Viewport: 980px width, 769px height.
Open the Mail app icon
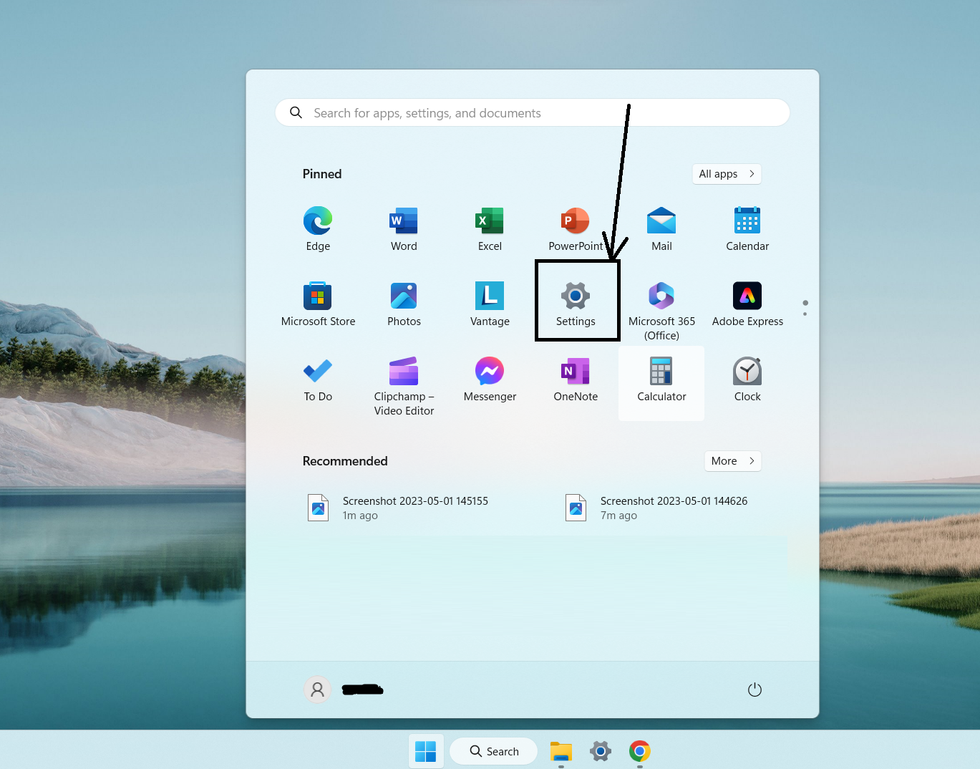click(x=661, y=229)
